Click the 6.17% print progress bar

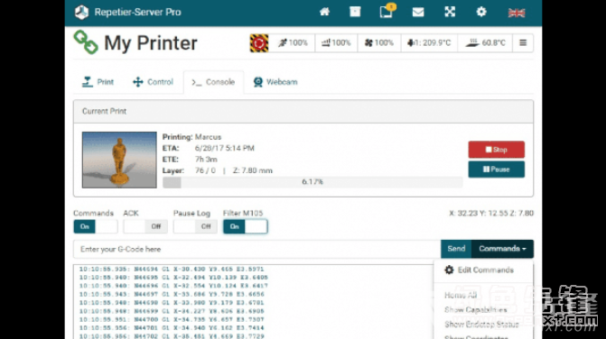312,182
